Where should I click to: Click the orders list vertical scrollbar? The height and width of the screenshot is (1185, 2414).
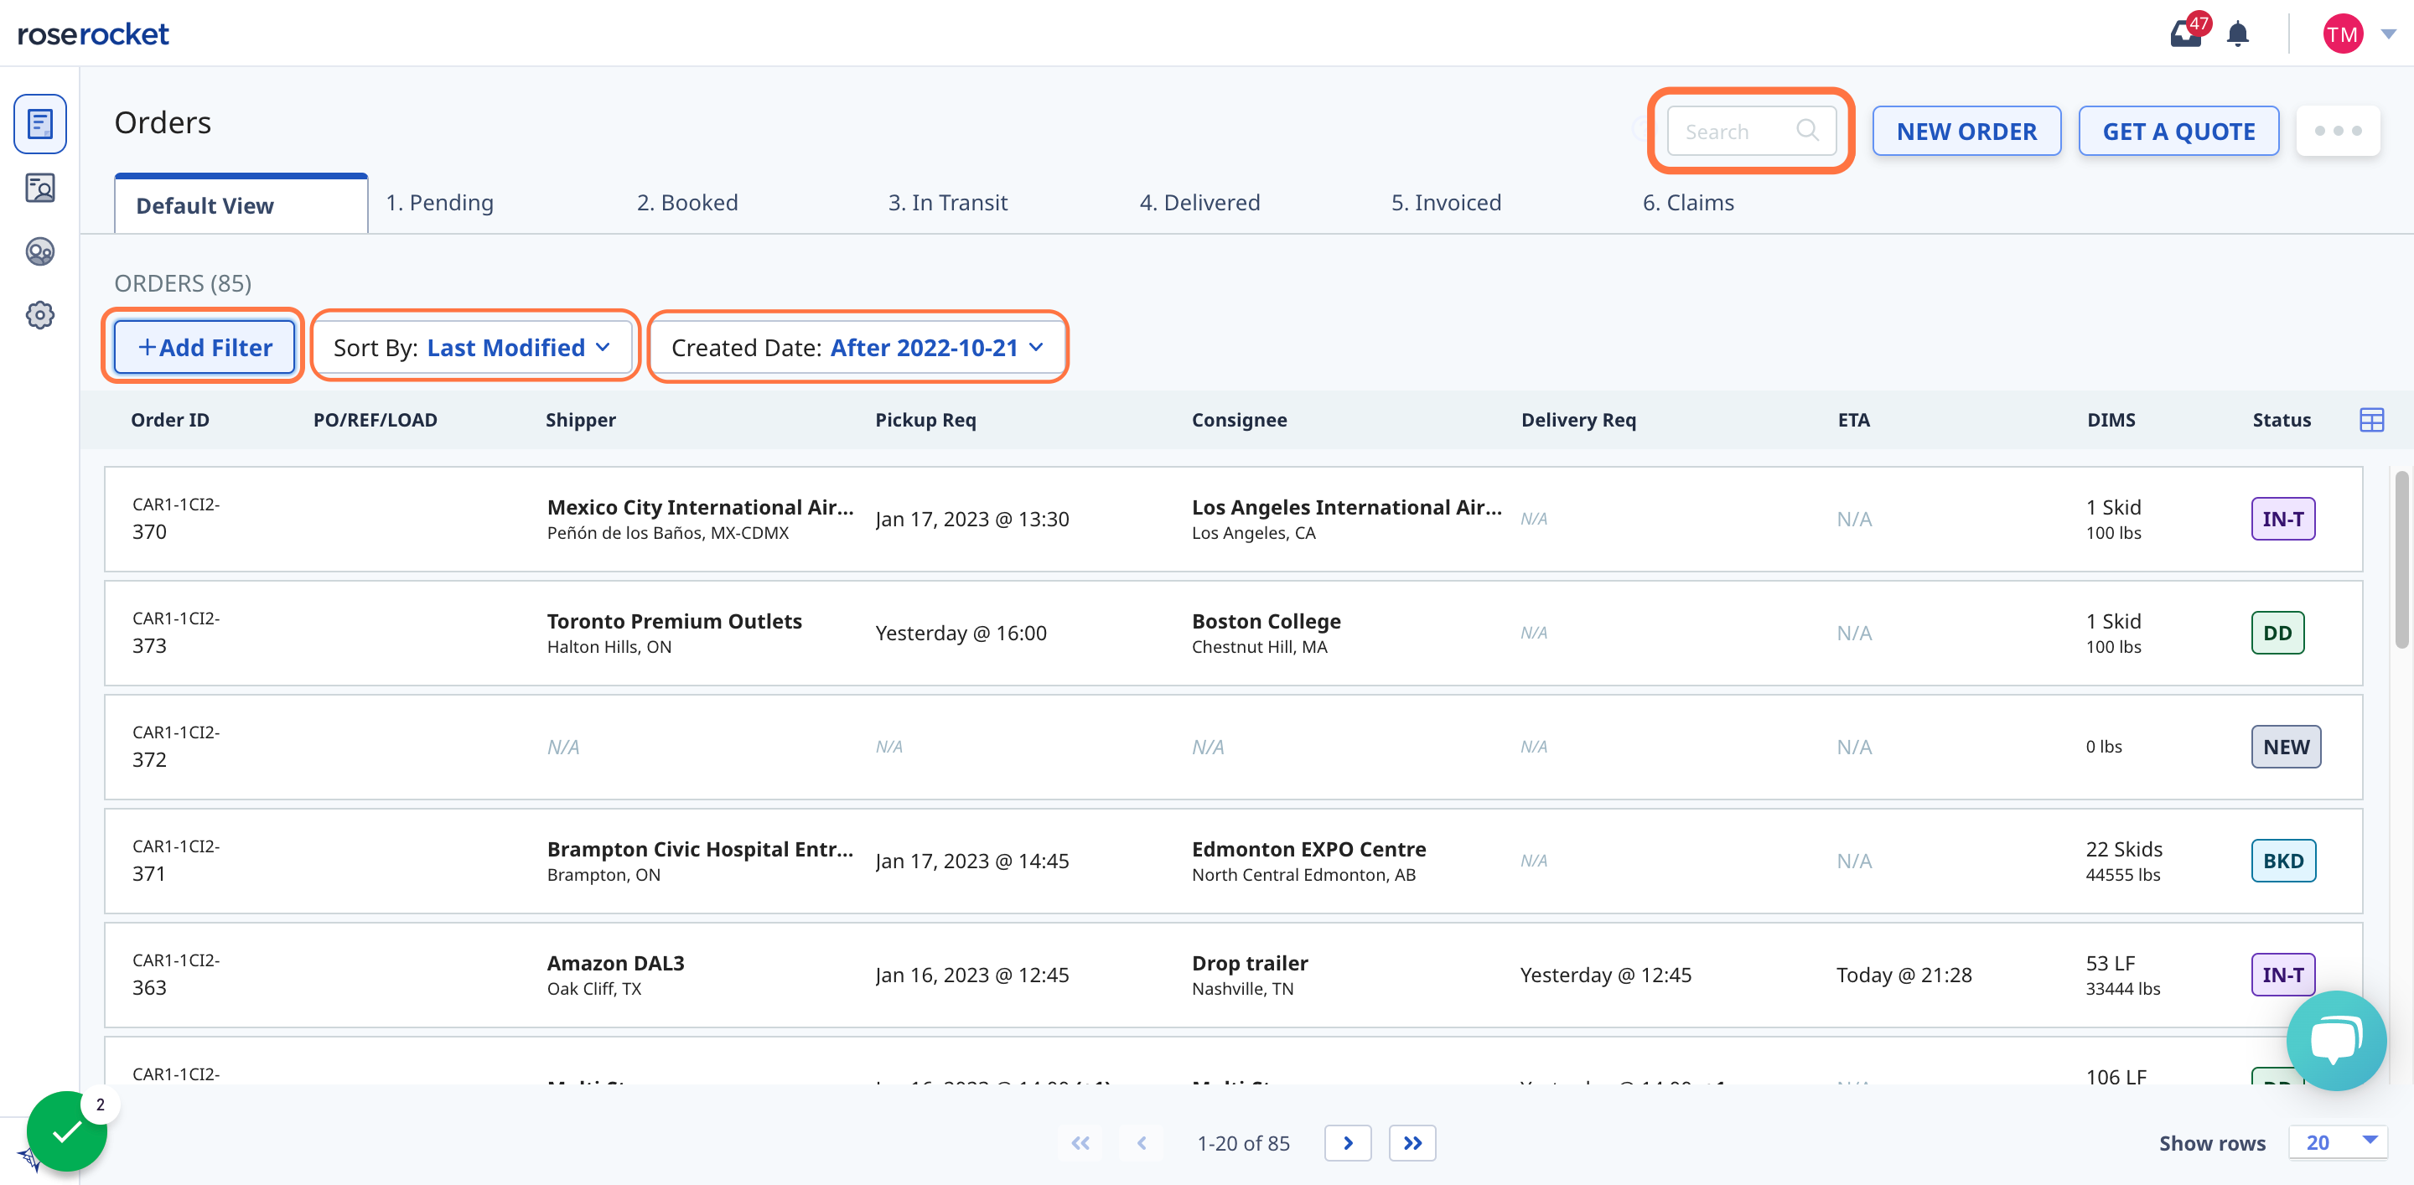pyautogui.click(x=2401, y=559)
